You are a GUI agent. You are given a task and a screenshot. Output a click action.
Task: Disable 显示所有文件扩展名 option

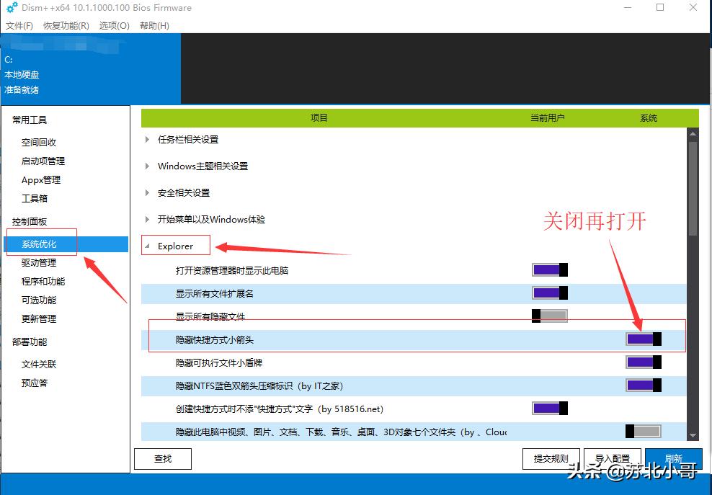tap(549, 293)
